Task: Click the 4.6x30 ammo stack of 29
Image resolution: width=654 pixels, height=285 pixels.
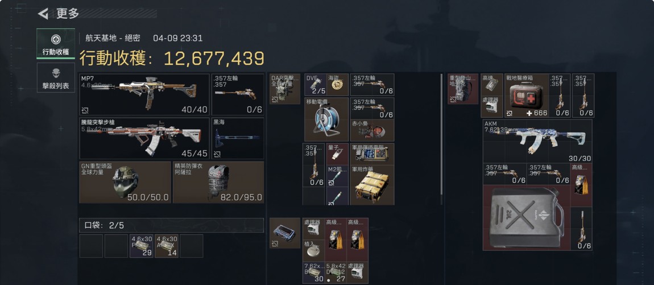Action: [142, 246]
